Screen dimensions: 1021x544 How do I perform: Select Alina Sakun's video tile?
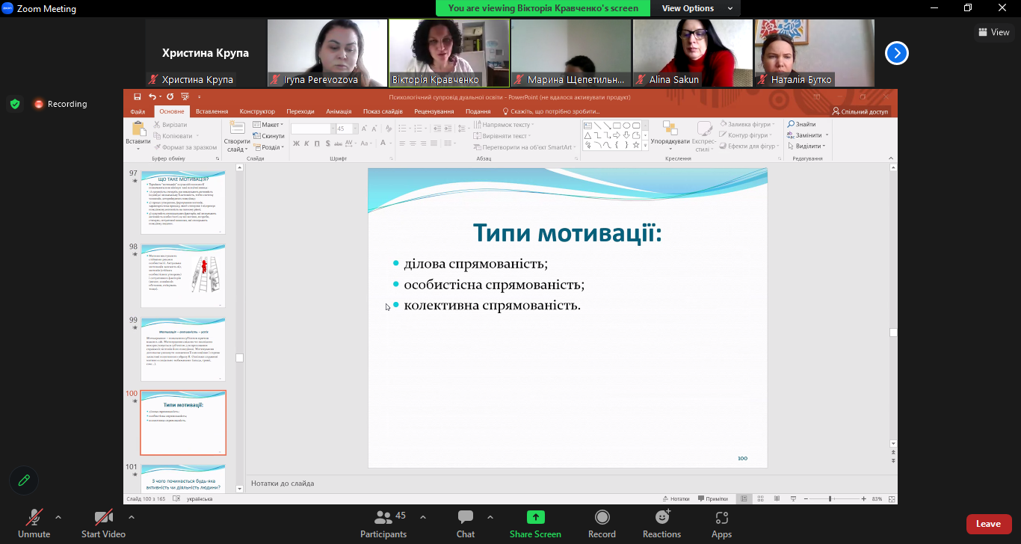[692, 53]
